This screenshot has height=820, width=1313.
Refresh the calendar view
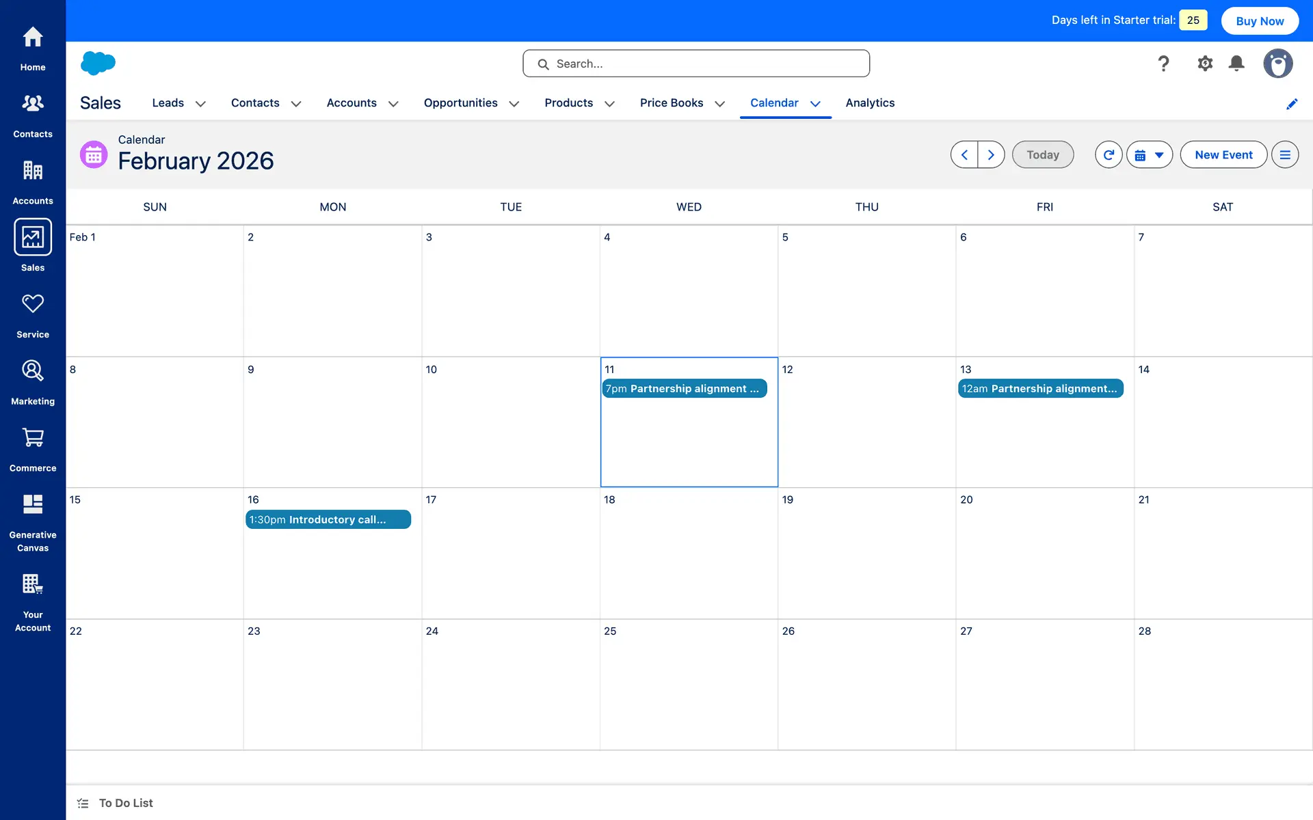coord(1109,155)
